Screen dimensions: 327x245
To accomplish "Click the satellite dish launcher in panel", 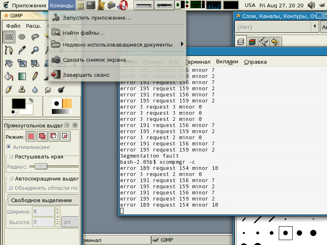I will coord(101,5).
